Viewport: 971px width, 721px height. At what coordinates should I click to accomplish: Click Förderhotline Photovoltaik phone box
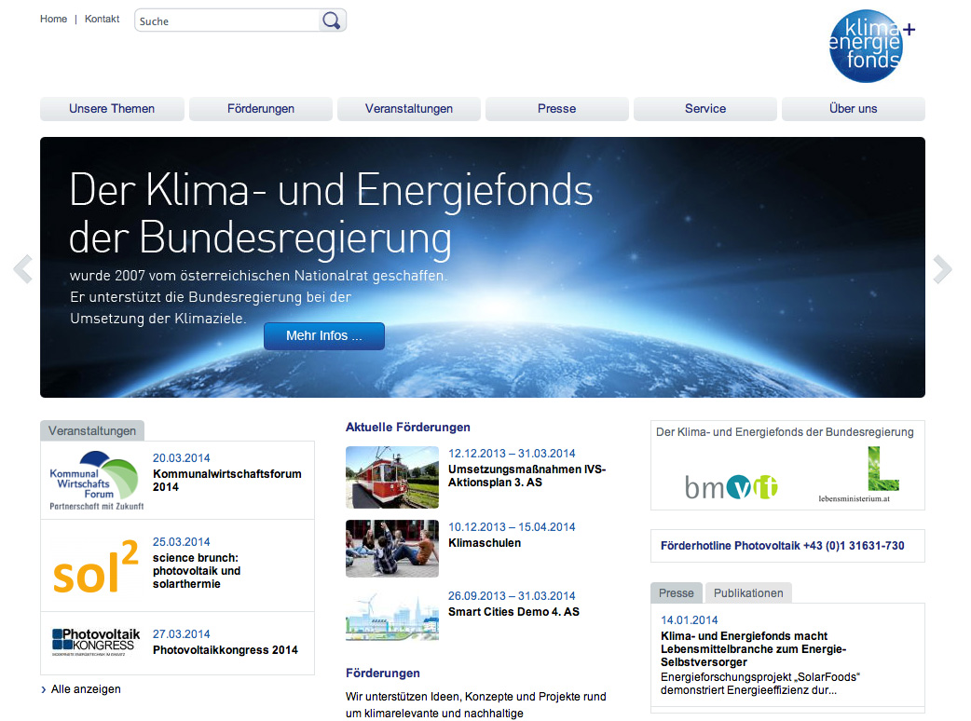[x=787, y=546]
